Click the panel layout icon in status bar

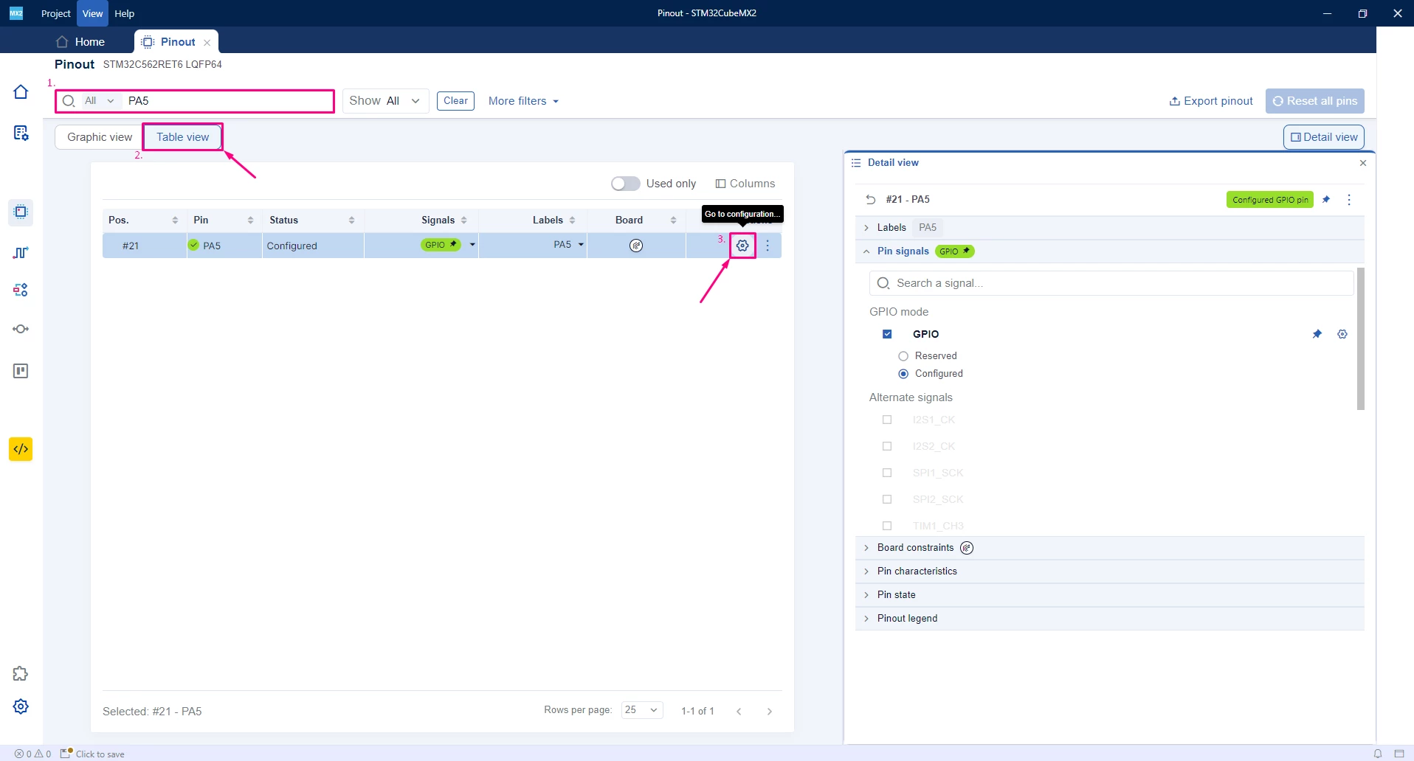[1399, 754]
